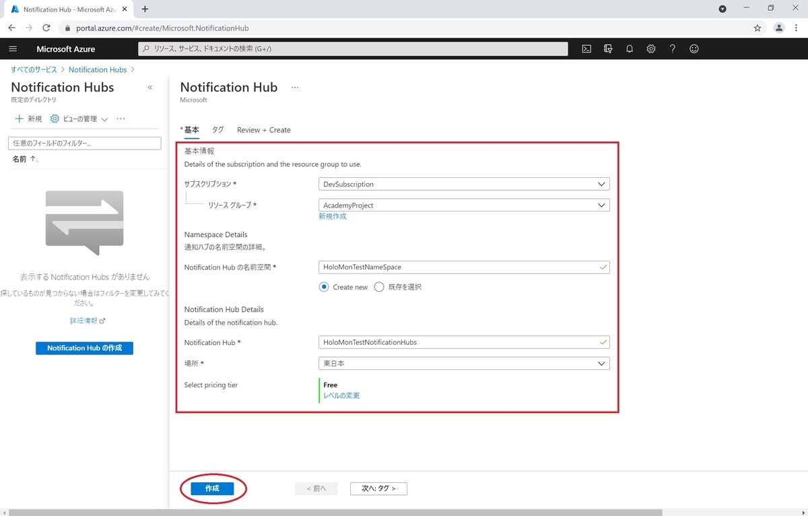Select the Create new radio button

324,286
